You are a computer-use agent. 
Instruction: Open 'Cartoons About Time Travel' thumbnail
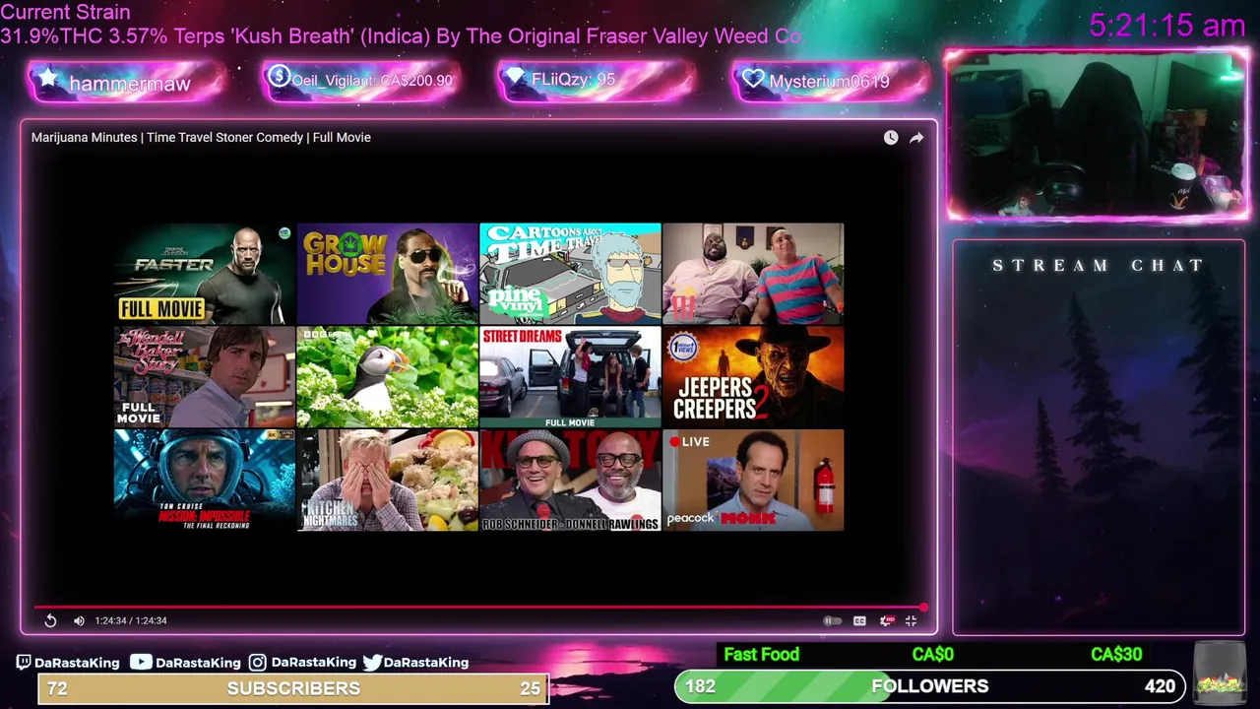click(x=570, y=273)
